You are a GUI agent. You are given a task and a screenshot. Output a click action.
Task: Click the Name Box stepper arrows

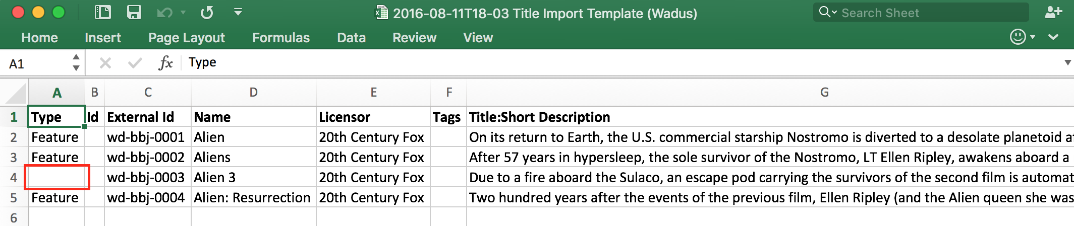pos(76,63)
